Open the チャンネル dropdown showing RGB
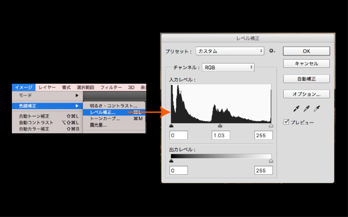Screen dimensions: 348x217 [228, 67]
